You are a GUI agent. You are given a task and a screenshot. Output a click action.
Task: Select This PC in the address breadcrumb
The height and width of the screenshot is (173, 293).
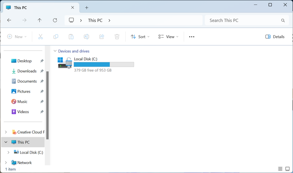[95, 20]
